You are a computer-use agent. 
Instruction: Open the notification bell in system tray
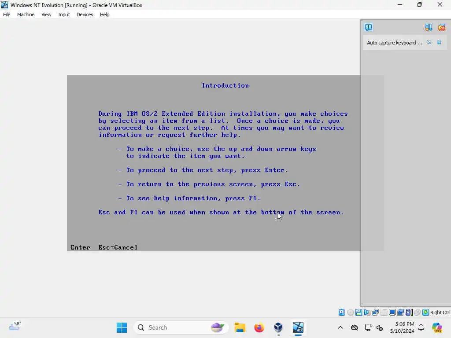pyautogui.click(x=421, y=327)
